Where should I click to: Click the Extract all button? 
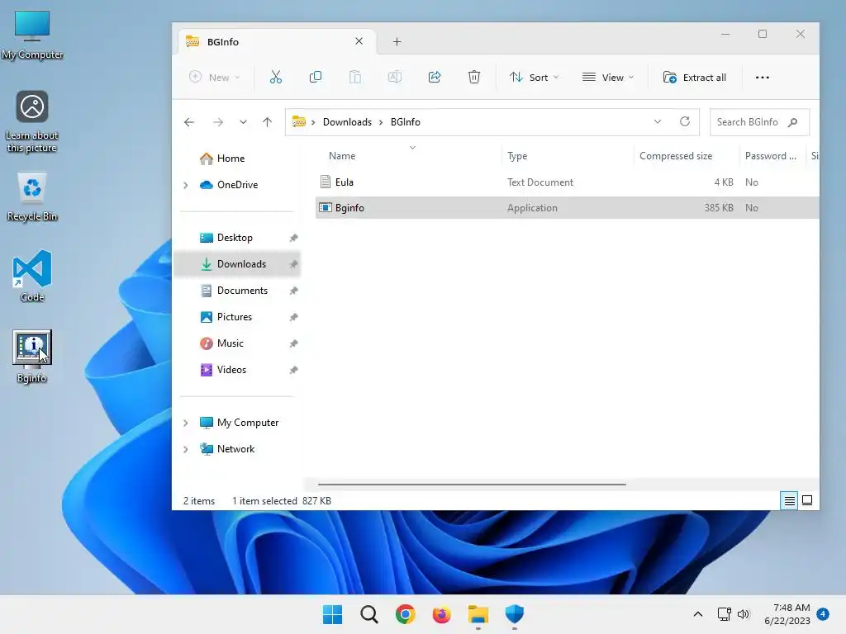coord(694,77)
